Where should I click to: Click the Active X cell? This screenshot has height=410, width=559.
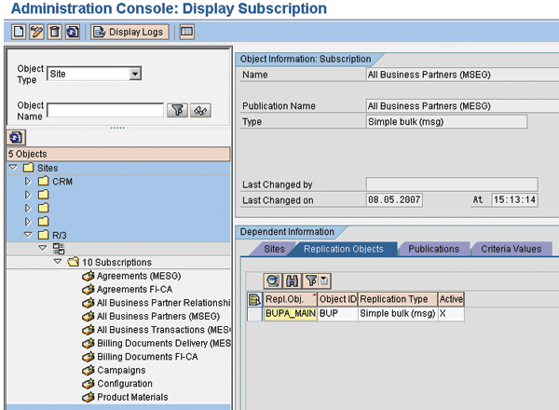tap(451, 314)
